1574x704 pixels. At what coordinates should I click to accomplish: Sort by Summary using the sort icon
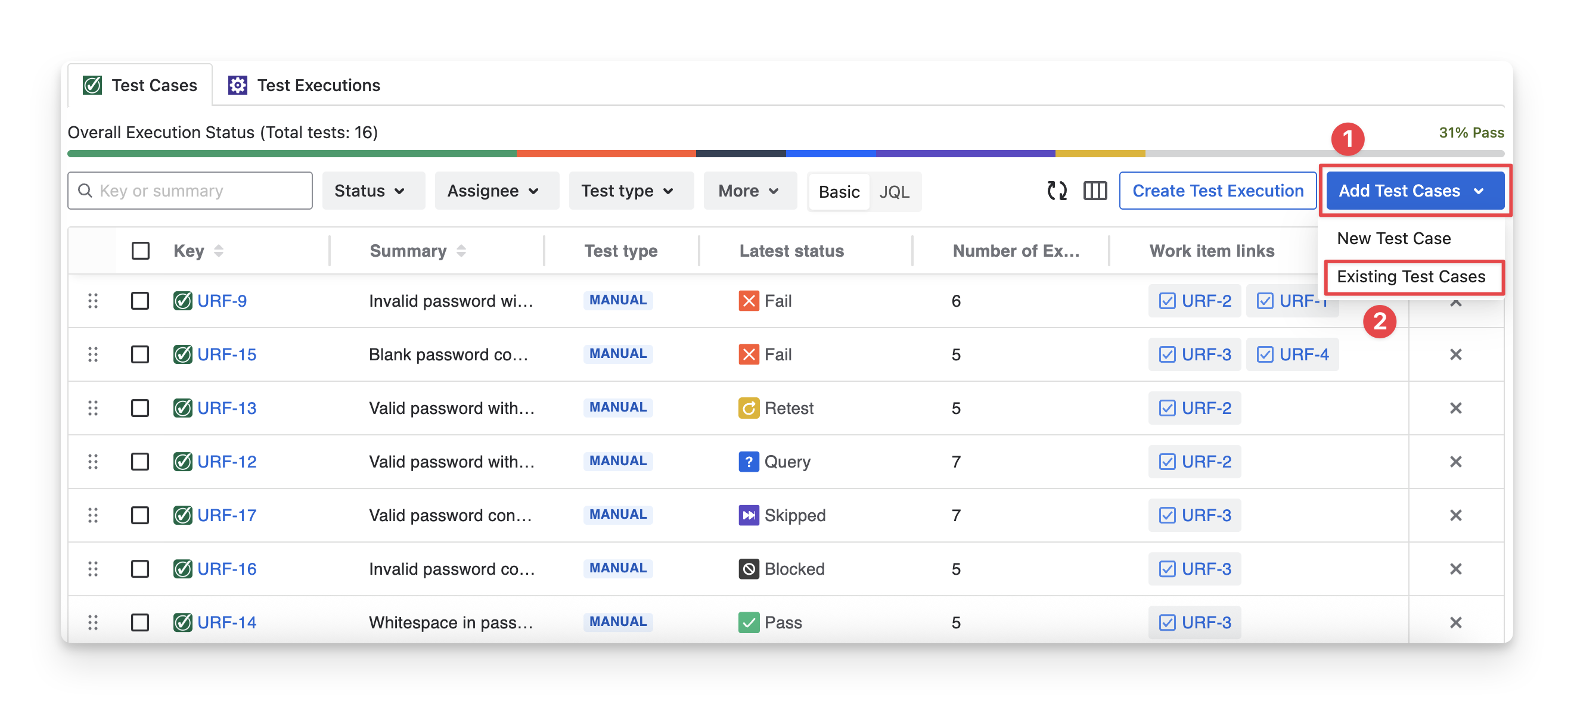pyautogui.click(x=461, y=251)
